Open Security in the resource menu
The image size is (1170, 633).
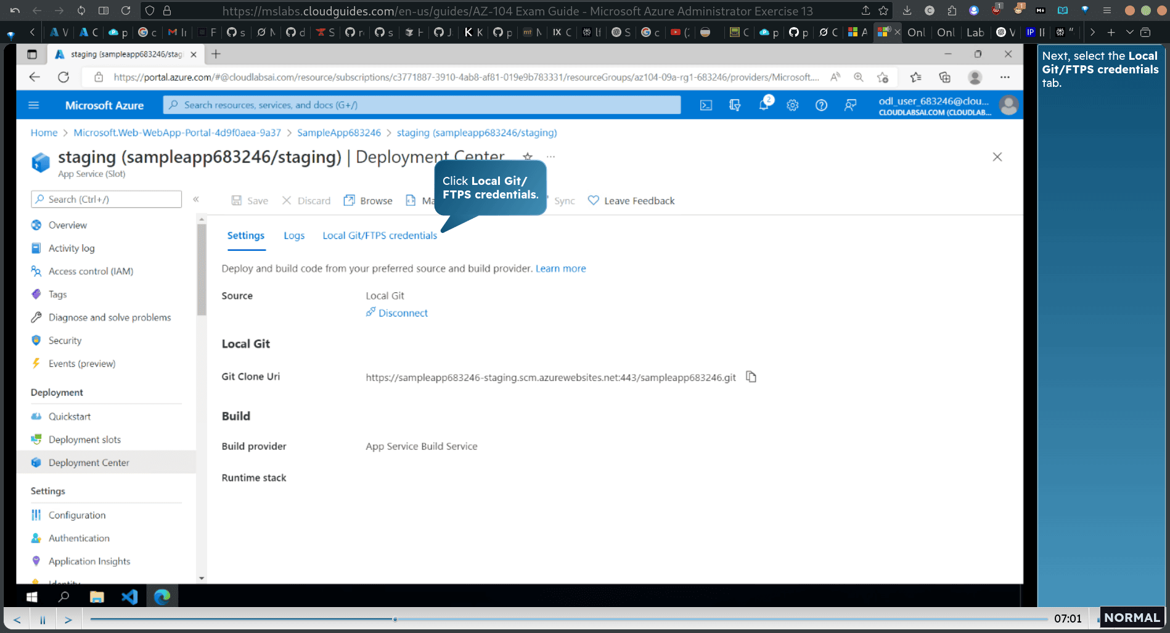pyautogui.click(x=65, y=340)
